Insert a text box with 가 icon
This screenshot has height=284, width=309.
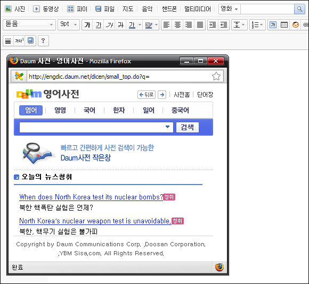pyautogui.click(x=273, y=25)
